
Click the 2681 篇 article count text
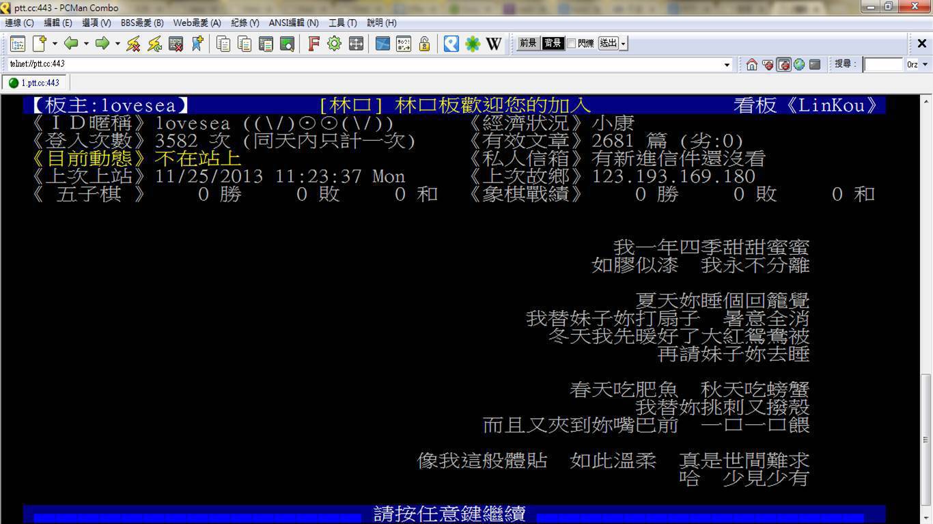[x=630, y=141]
